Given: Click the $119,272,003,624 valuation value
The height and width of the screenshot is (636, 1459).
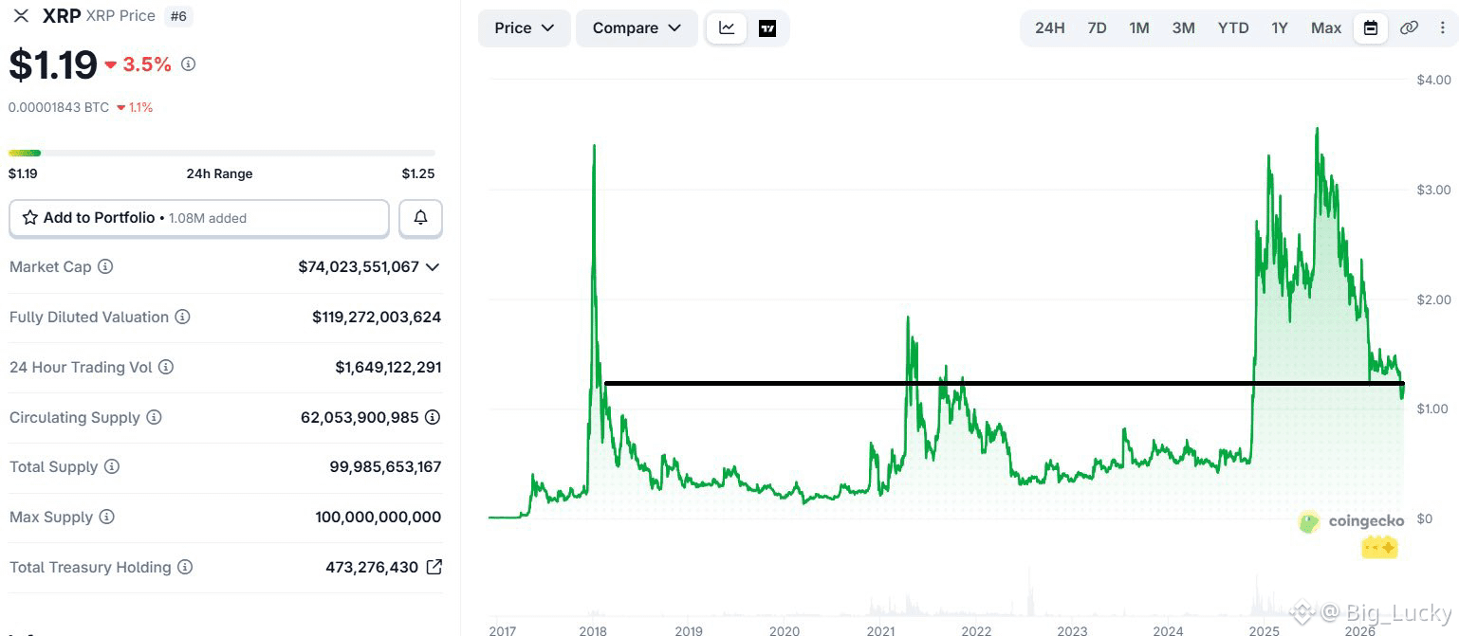Looking at the screenshot, I should (x=377, y=317).
